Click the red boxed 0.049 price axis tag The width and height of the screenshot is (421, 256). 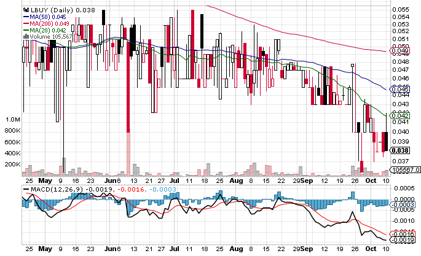[x=399, y=51]
